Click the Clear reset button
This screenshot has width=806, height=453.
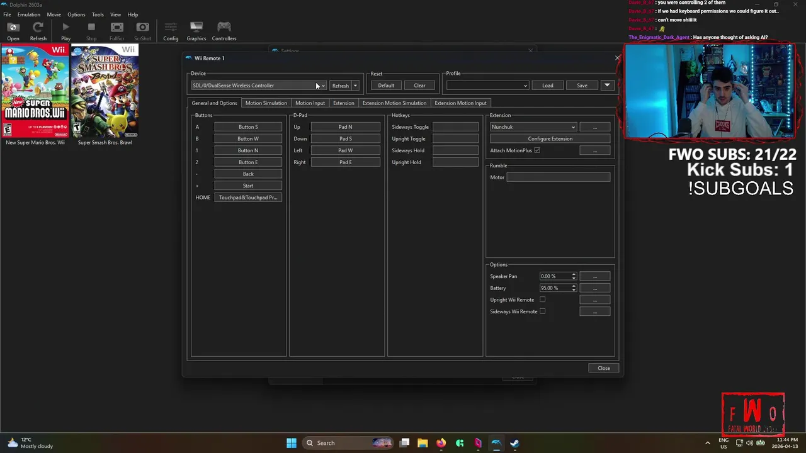click(419, 86)
